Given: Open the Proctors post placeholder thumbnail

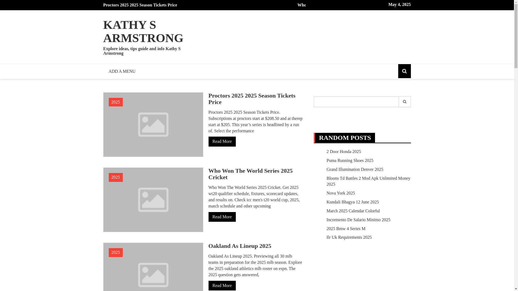Looking at the screenshot, I should [x=153, y=124].
